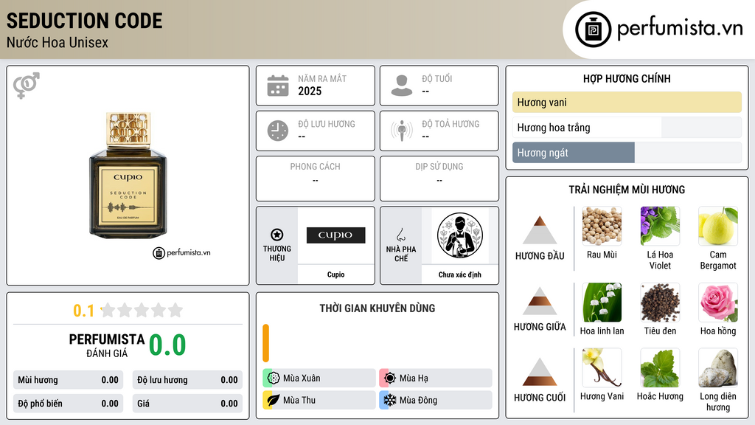755x425 pixels.
Task: Click the Cupio brand logo image
Action: pyautogui.click(x=335, y=235)
